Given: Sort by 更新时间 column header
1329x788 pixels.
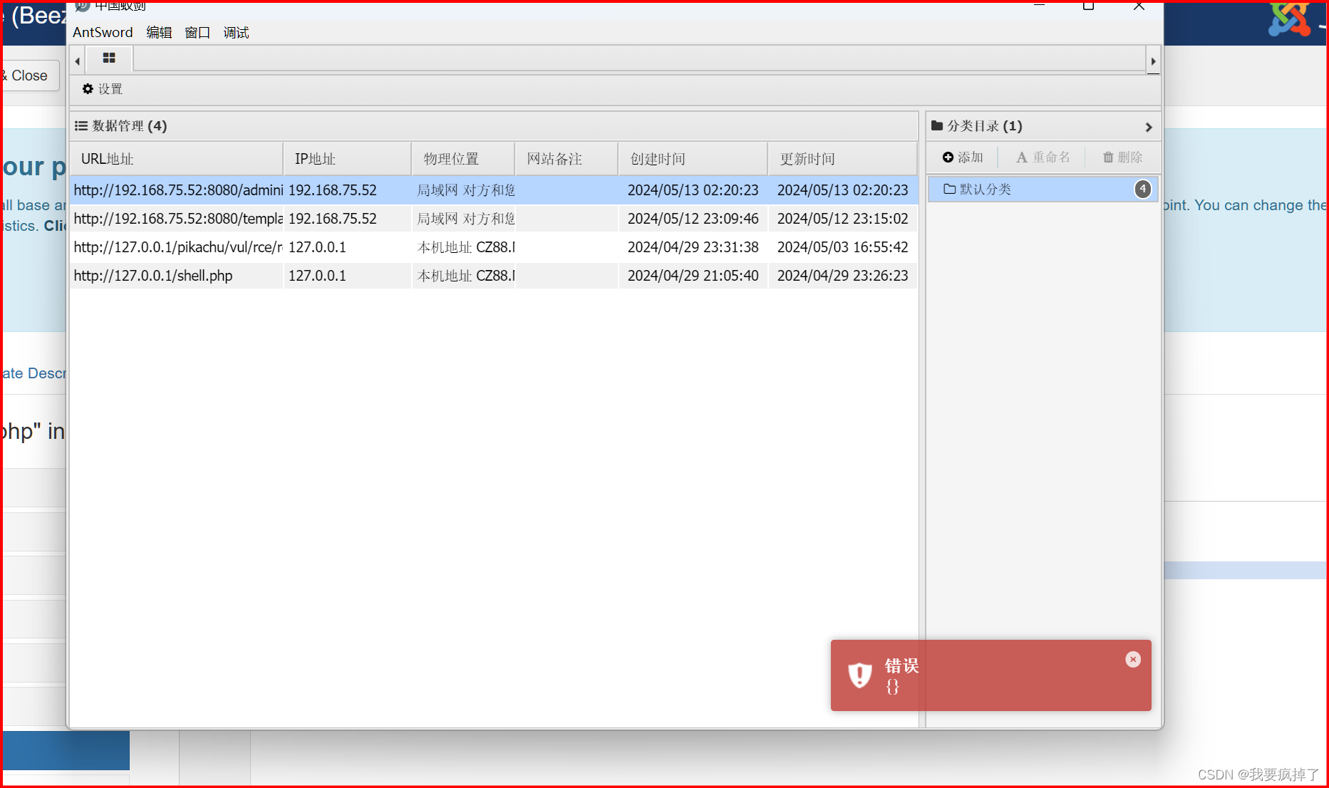Looking at the screenshot, I should (842, 159).
